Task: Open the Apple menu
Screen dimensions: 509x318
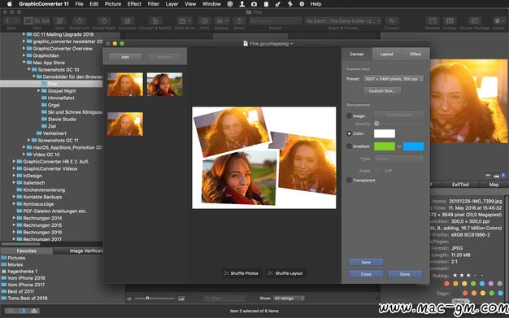Action: click(10, 4)
